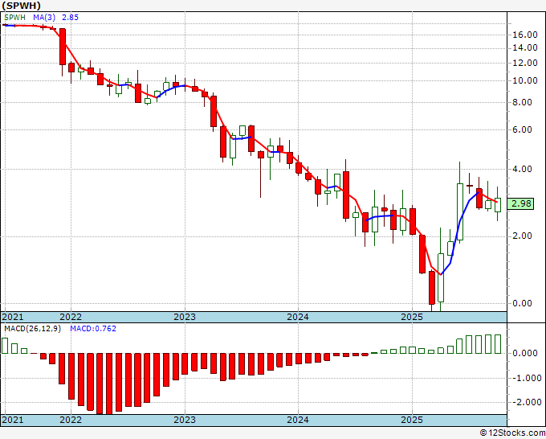
Task: Click the SPWH legend label
Action: coord(14,18)
